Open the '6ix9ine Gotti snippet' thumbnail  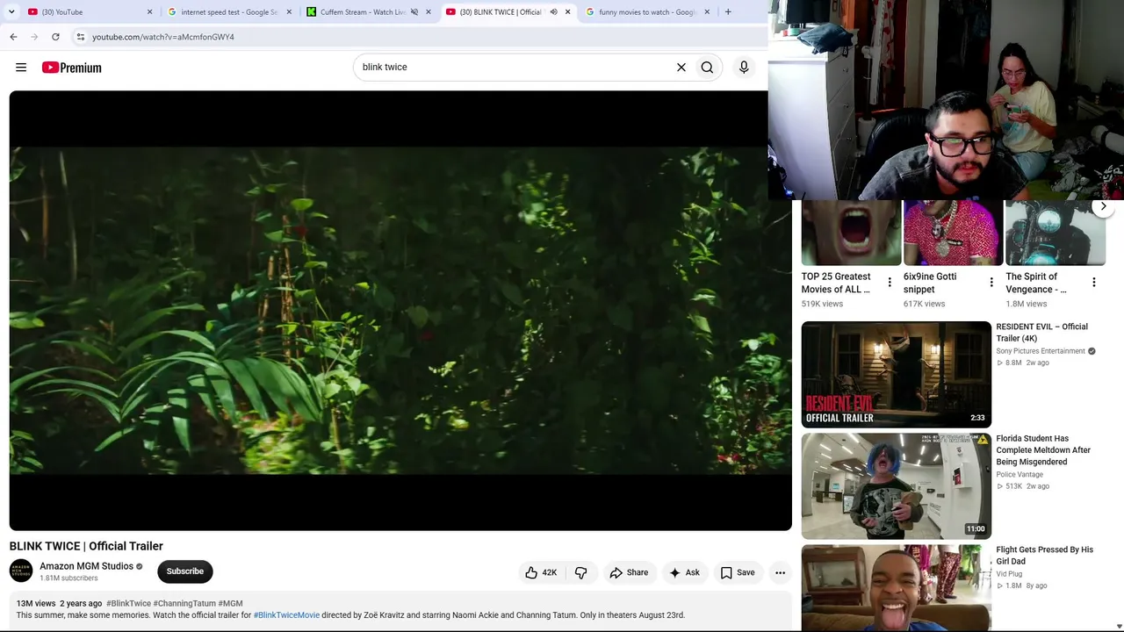[x=953, y=233]
